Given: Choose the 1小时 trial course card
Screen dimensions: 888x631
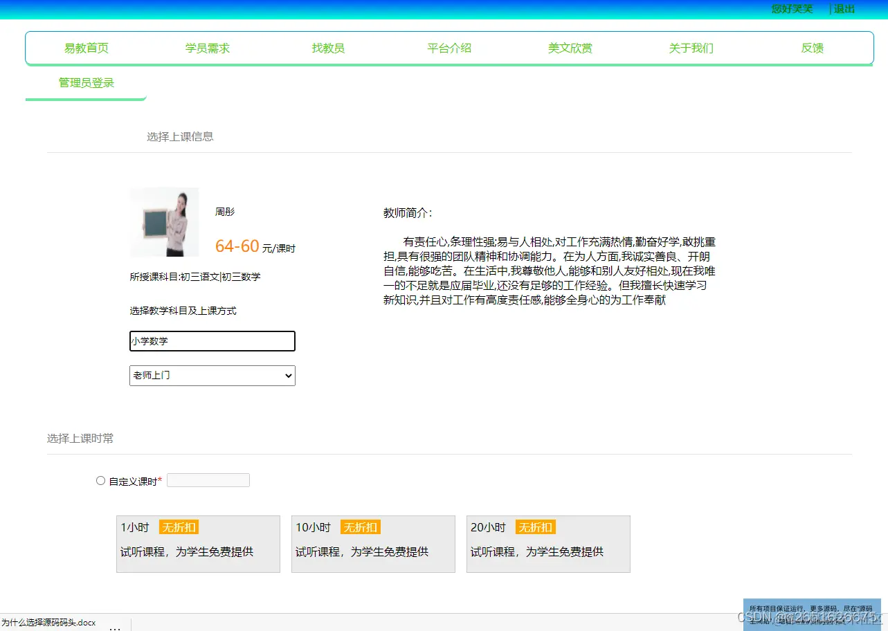Looking at the screenshot, I should 198,544.
